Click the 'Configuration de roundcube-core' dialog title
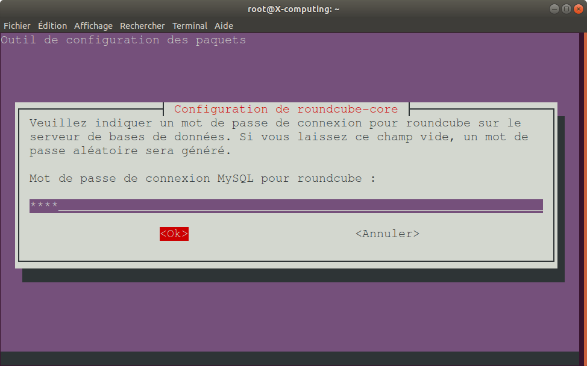This screenshot has height=366, width=587. [286, 109]
